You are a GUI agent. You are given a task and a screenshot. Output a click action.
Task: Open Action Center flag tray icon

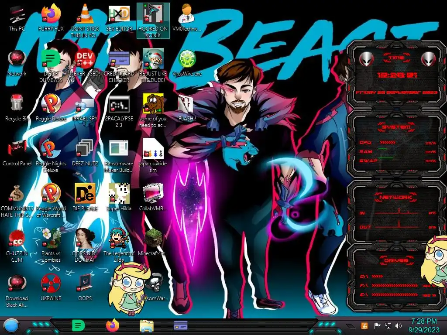378,325
